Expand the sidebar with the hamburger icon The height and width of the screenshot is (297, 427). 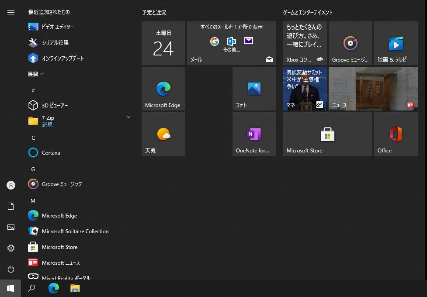10,12
